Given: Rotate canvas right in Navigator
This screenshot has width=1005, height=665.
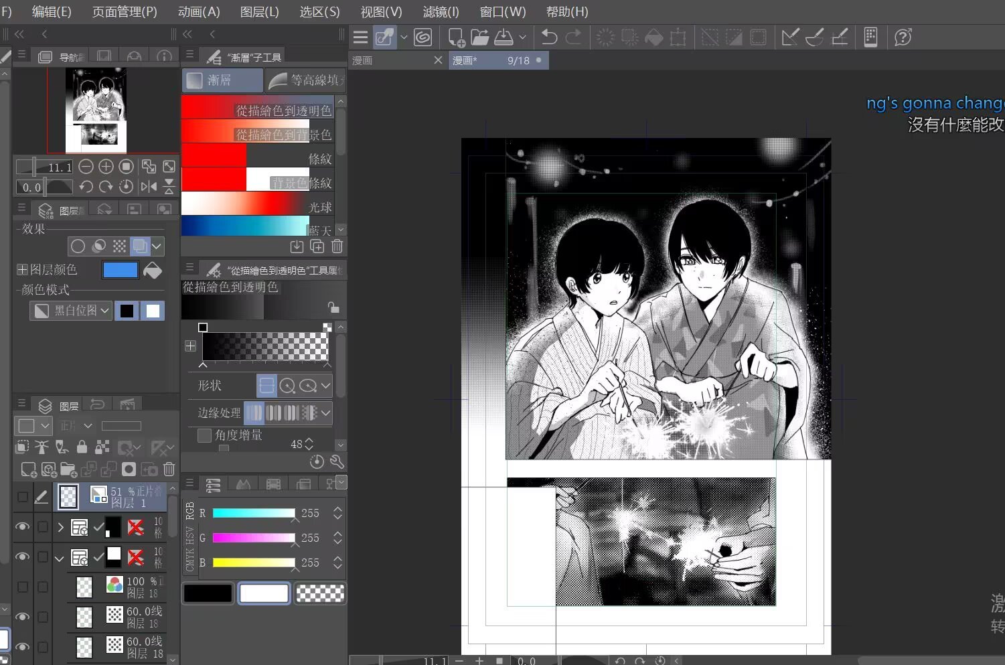Looking at the screenshot, I should click(106, 186).
